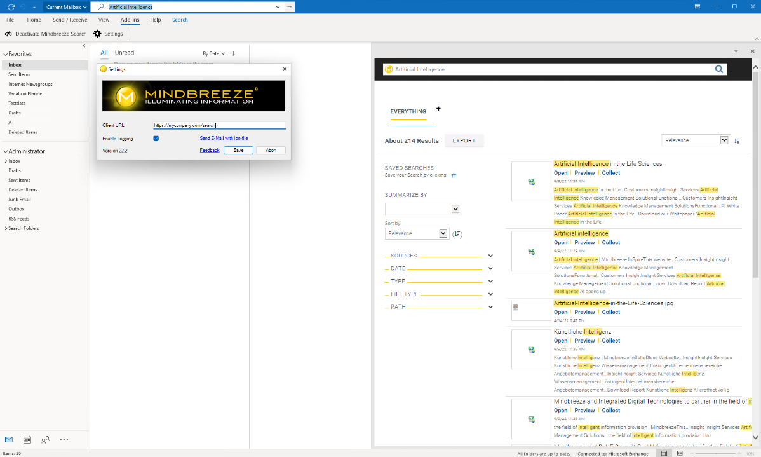
Task: Click the search magnifier icon in Outlook search box
Action: 101,7
